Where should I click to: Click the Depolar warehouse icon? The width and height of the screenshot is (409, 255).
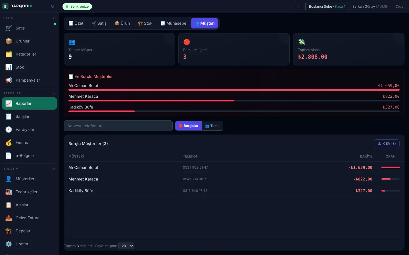click(x=9, y=231)
